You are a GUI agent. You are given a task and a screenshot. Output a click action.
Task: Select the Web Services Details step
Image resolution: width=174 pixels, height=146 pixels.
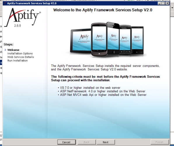(20, 57)
